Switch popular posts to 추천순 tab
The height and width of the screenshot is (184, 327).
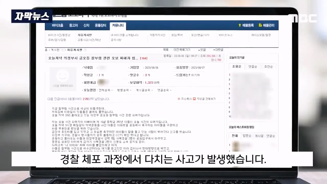click(x=268, y=67)
